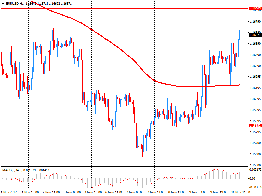Click the 1.16790 price scale value

tap(255, 21)
